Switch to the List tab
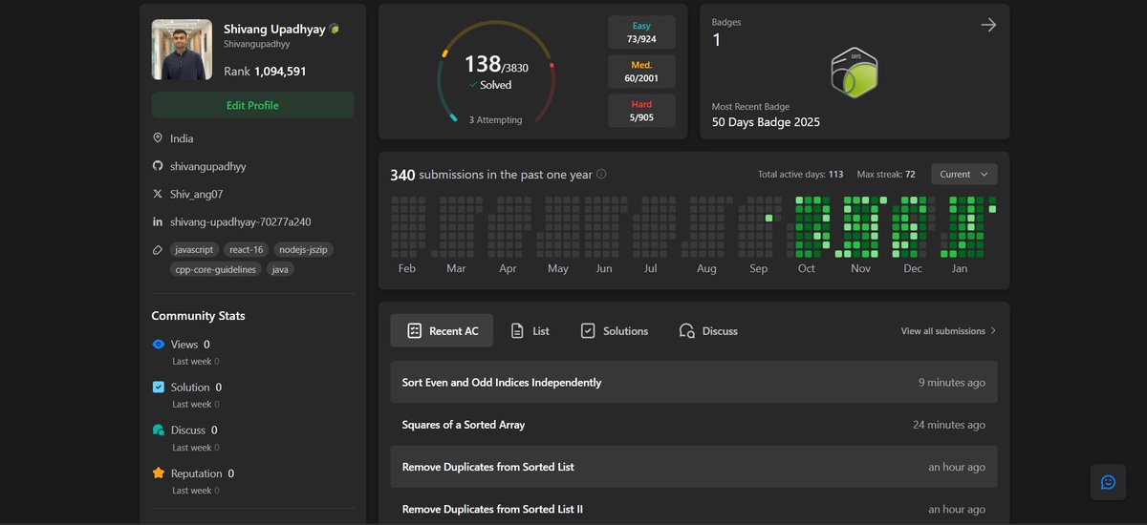Screen dimensions: 1147x525 [x=530, y=330]
